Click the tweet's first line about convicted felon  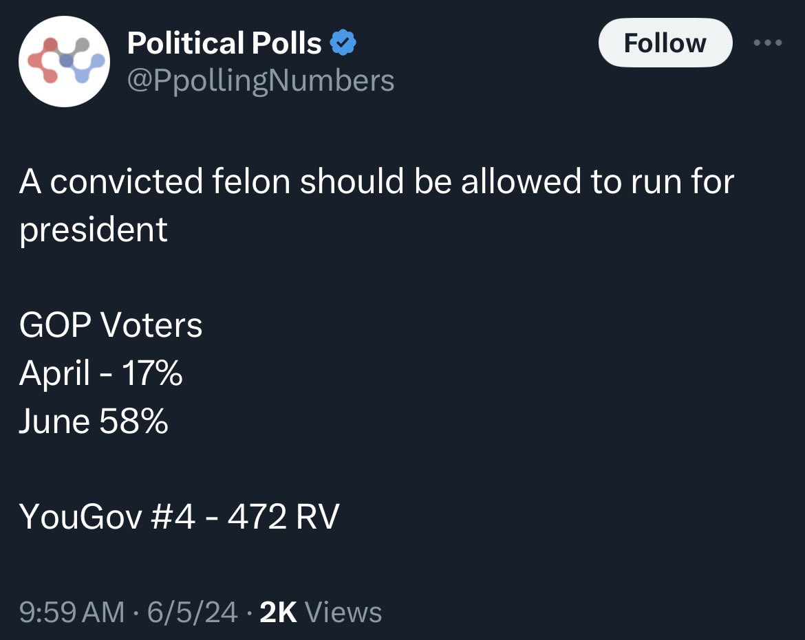click(376, 182)
